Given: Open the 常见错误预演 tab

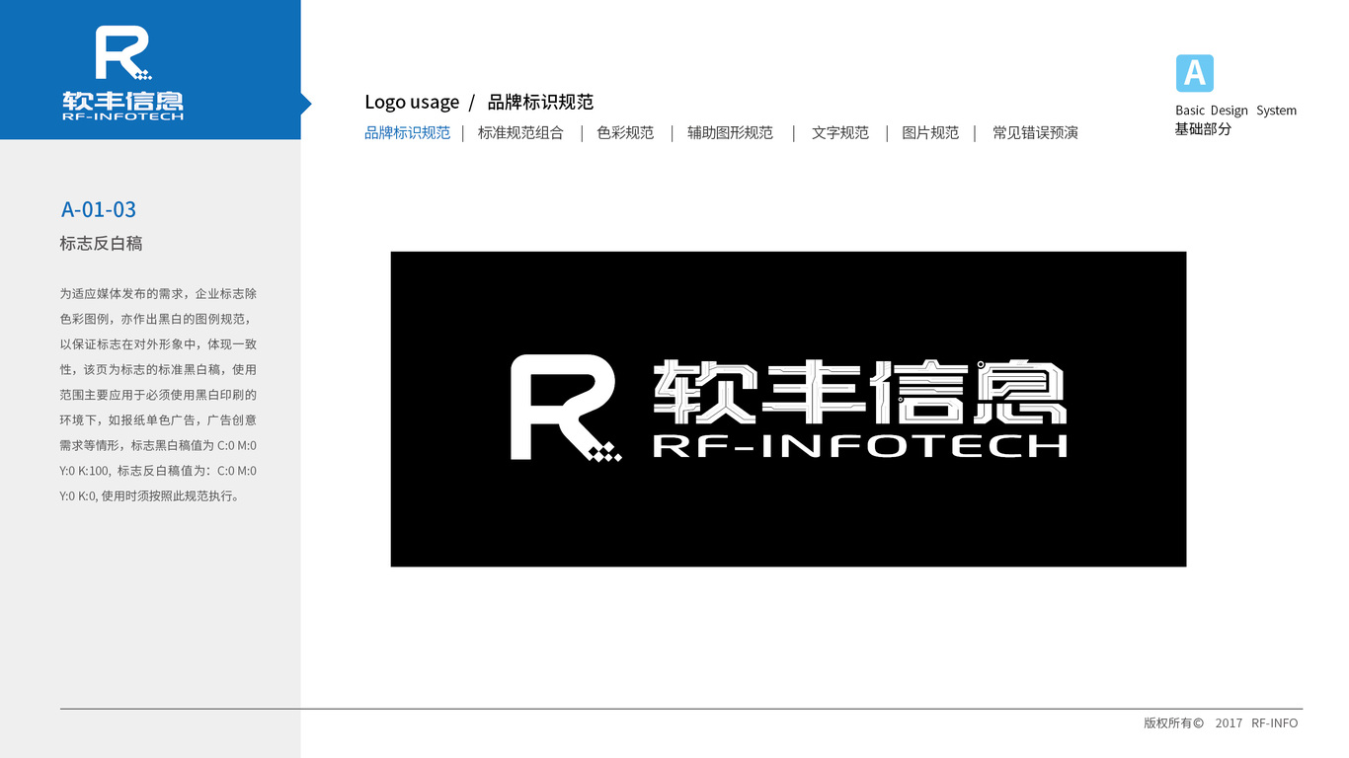Looking at the screenshot, I should (x=1035, y=132).
